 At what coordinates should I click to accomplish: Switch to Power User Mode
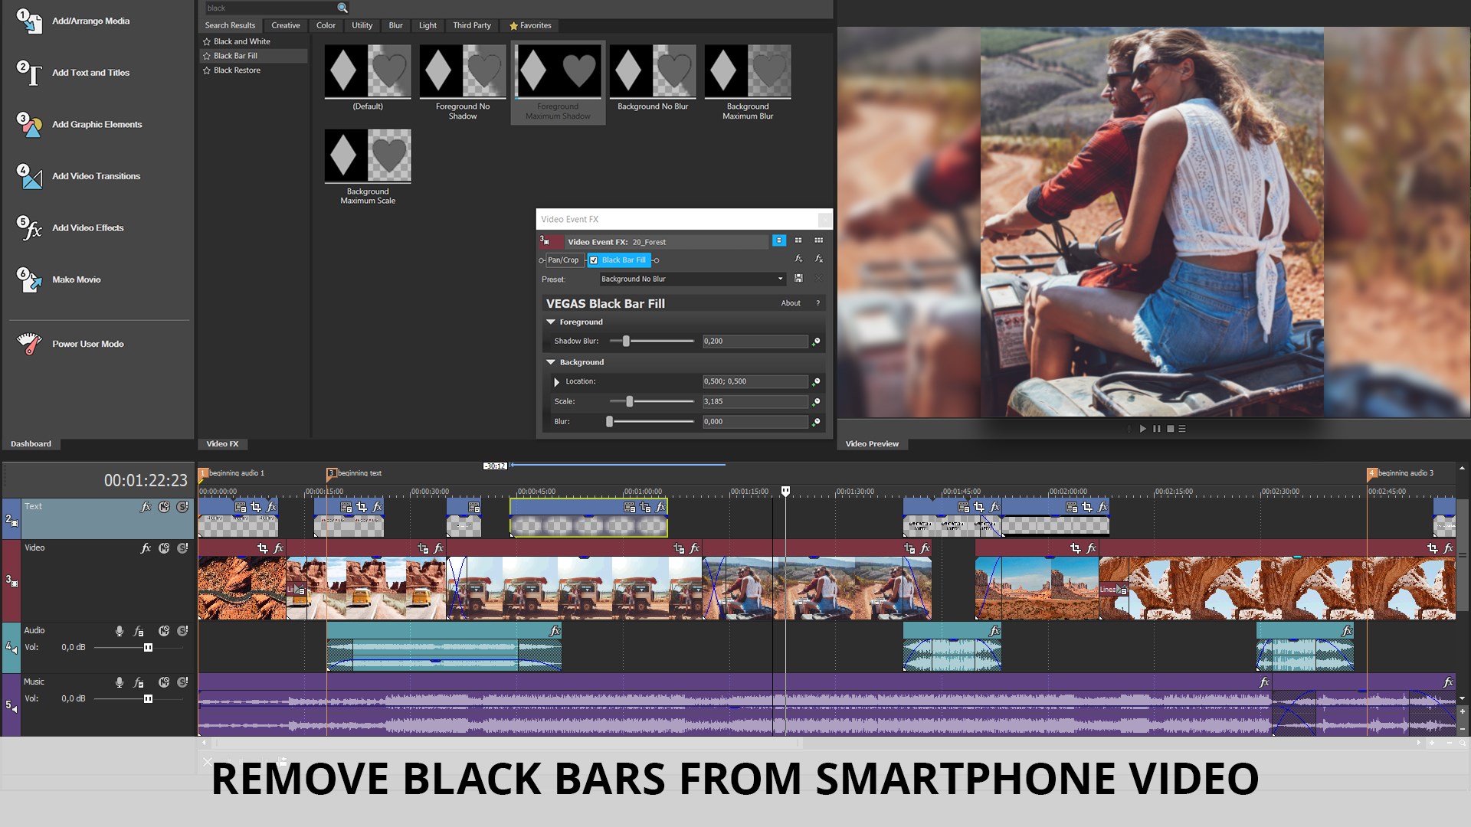point(87,344)
